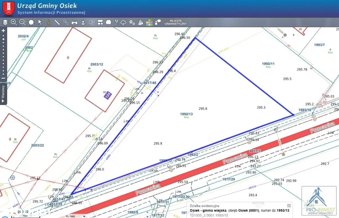
Task: Print the map with printer icon
Action: 74,22
